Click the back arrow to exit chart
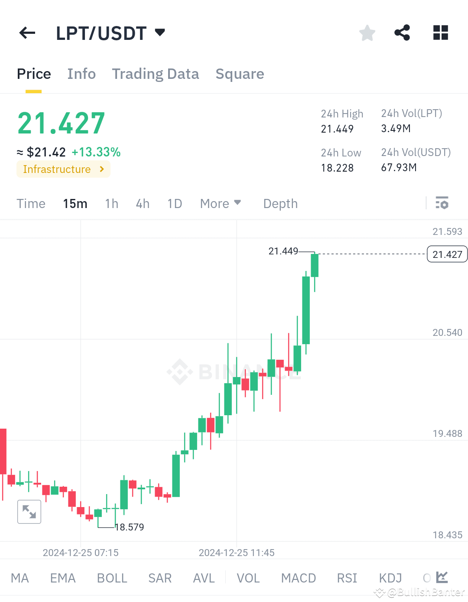Image resolution: width=468 pixels, height=602 pixels. [x=27, y=33]
